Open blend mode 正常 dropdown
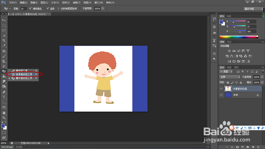 pyautogui.click(x=230, y=77)
